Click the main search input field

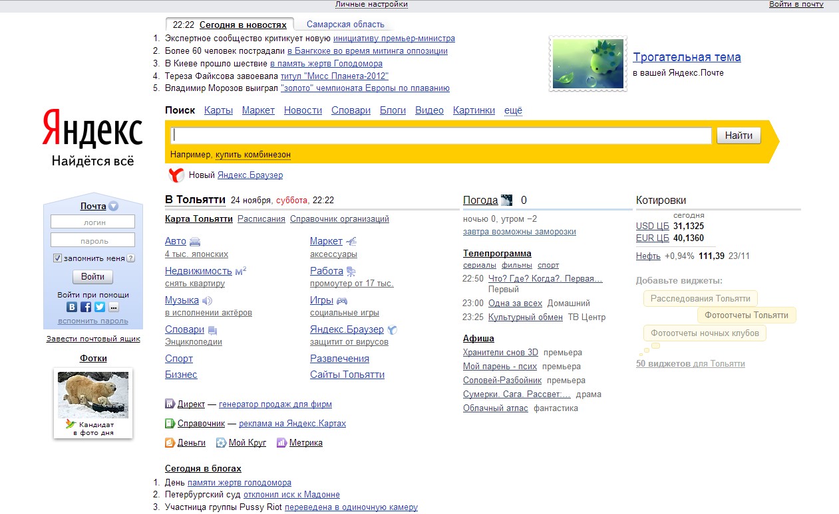click(441, 135)
